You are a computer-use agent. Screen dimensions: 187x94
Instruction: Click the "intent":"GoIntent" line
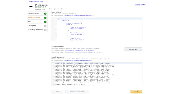(73, 23)
